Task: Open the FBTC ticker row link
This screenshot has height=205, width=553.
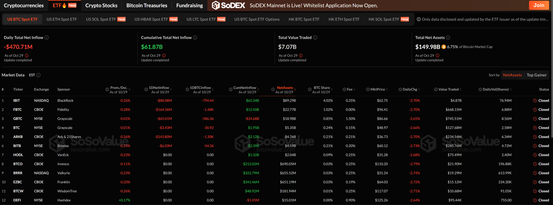Action: click(16, 110)
